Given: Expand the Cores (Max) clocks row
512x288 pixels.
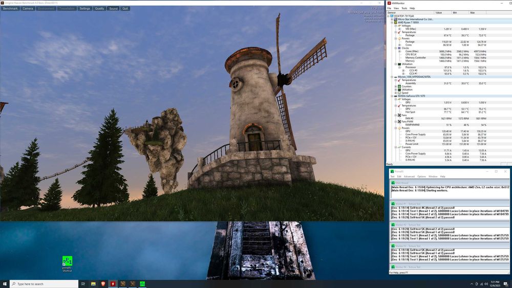Looking at the screenshot, I should (x=399, y=51).
